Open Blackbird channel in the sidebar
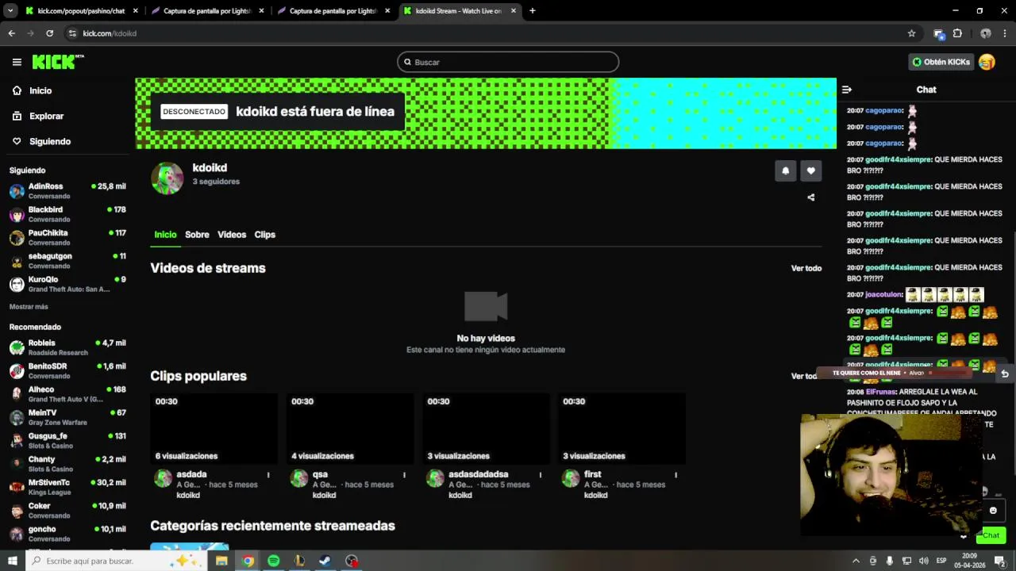1016x571 pixels. 67,214
